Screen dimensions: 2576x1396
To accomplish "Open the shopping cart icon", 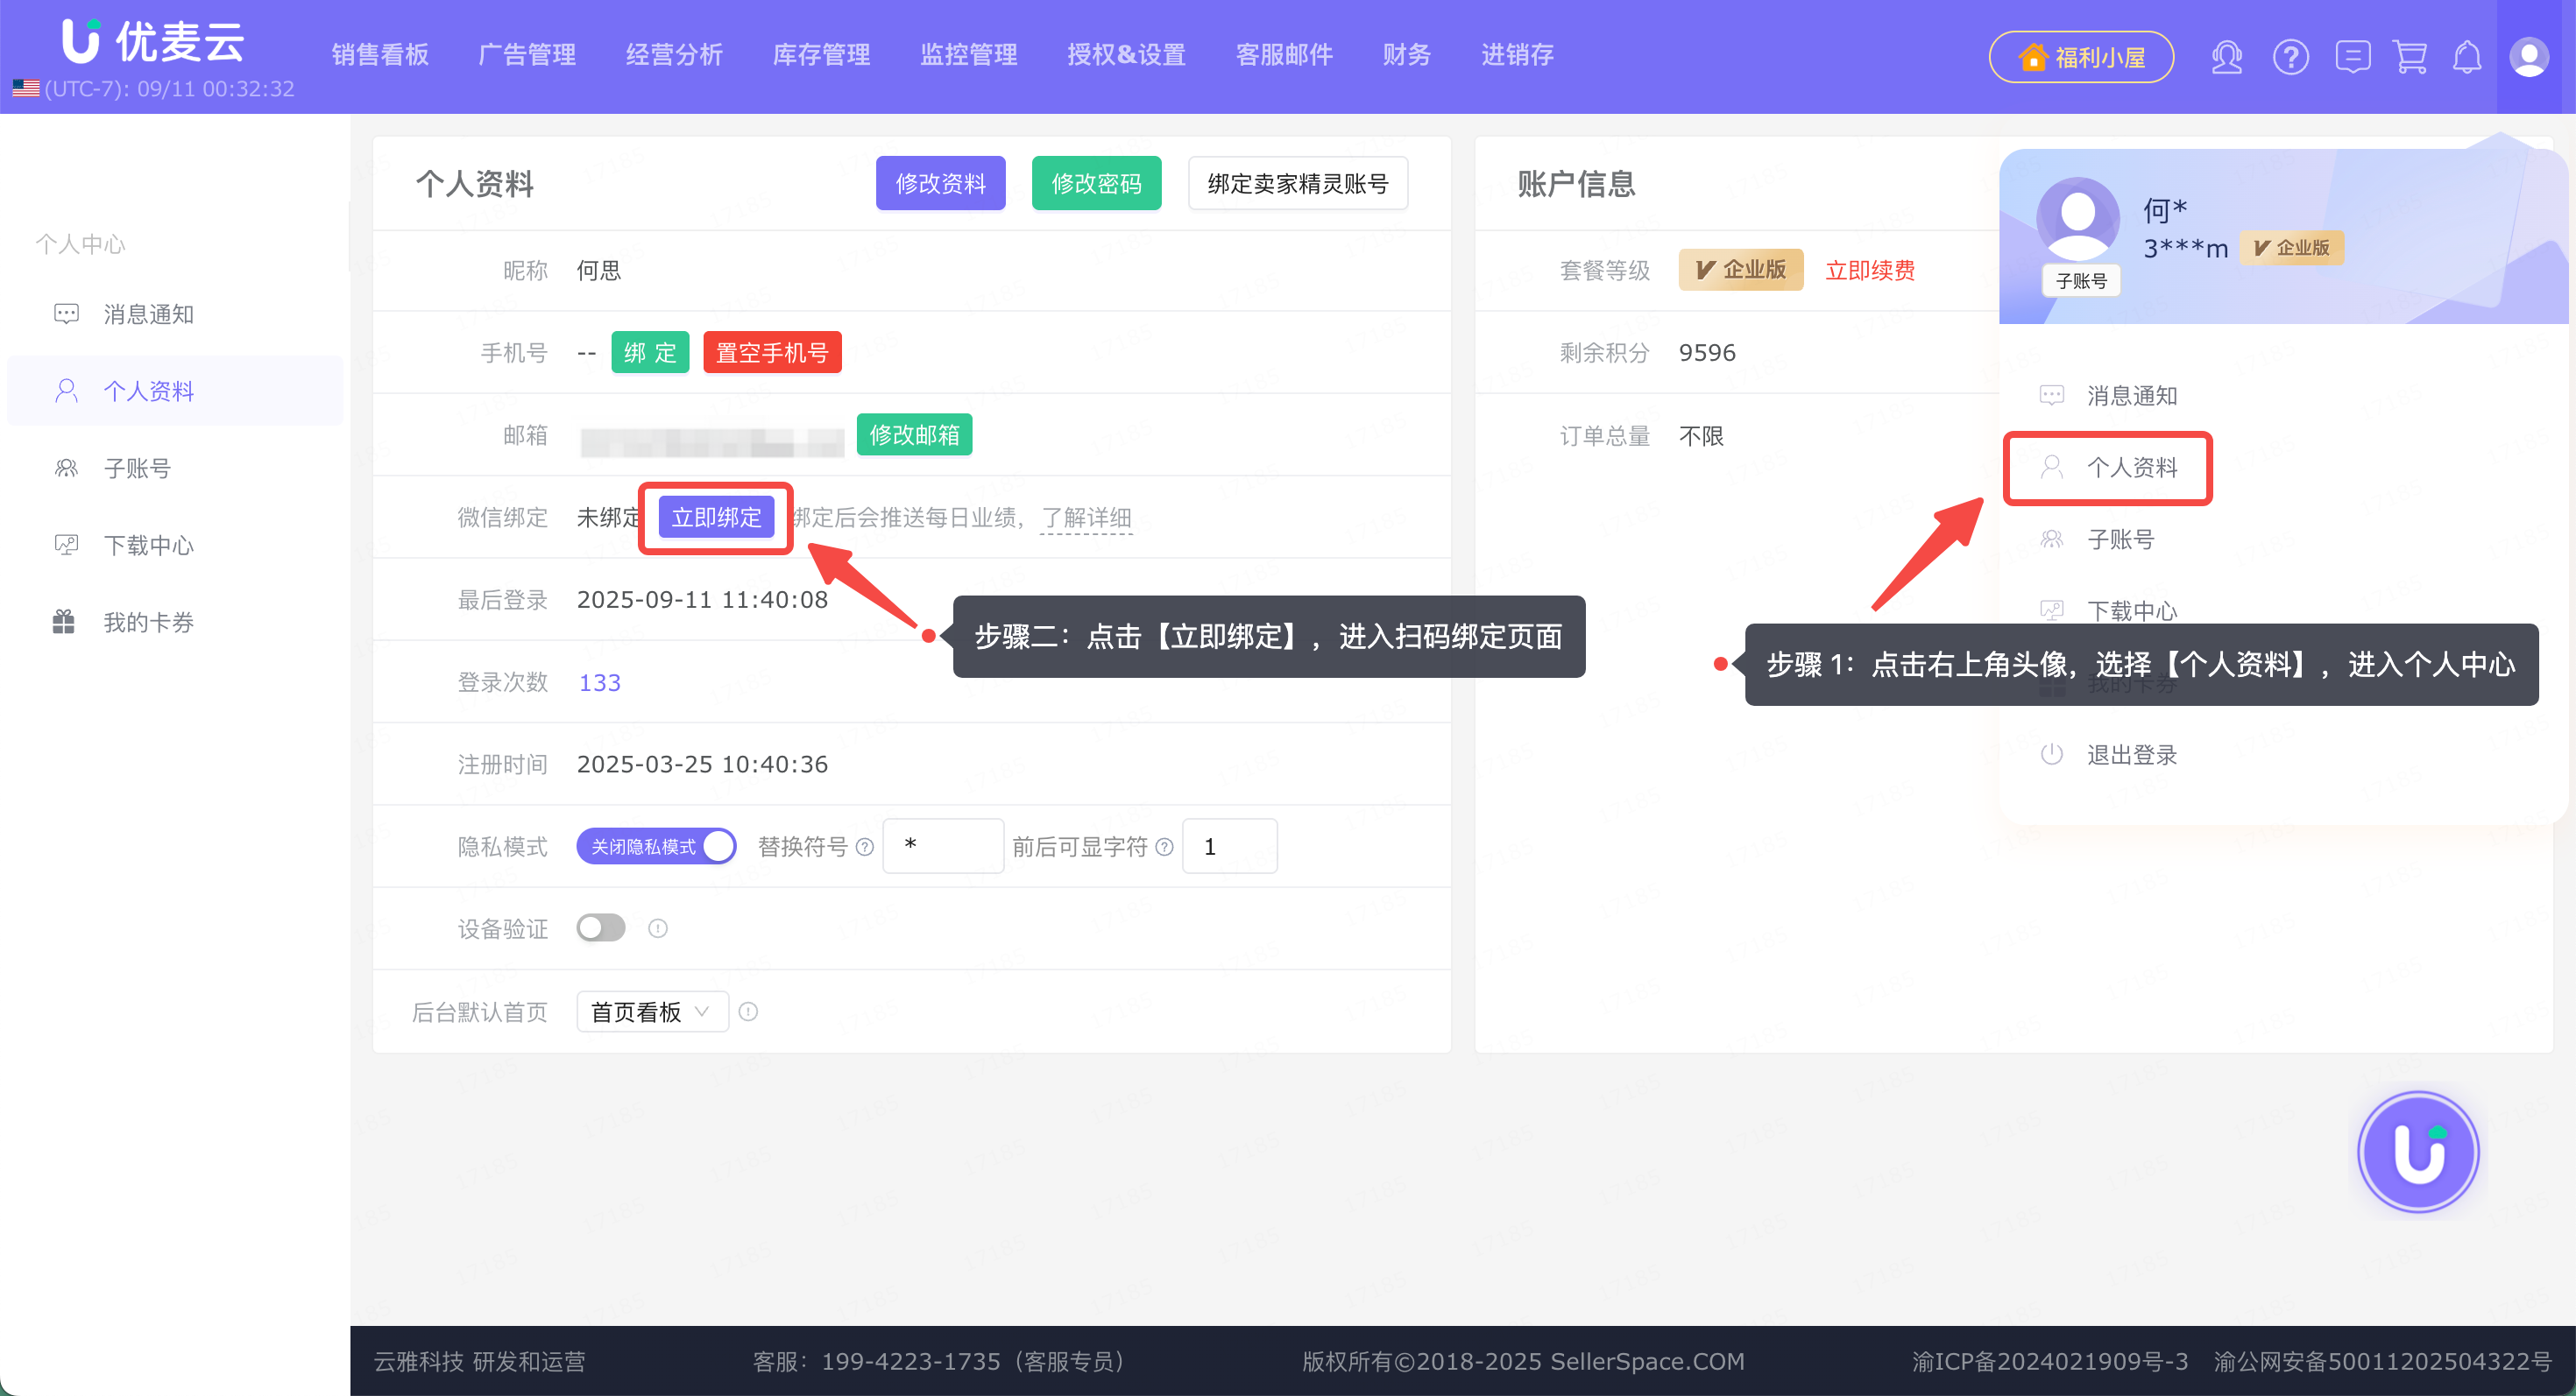I will 2410,57.
